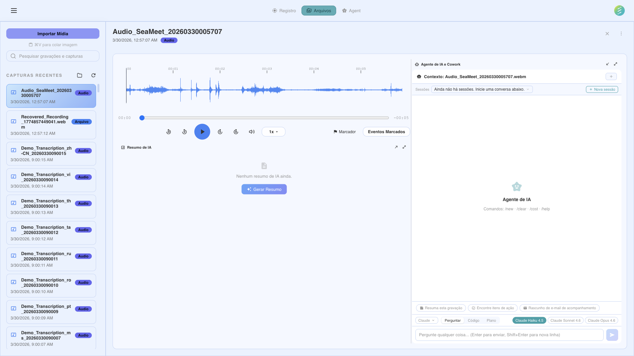
Task: Open the folder icon next to Capturas Recentes
Action: click(x=79, y=75)
